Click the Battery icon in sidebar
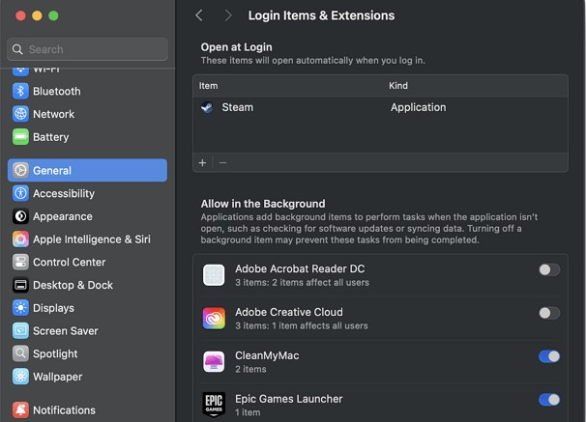Viewport: 586px width, 422px height. pyautogui.click(x=20, y=137)
